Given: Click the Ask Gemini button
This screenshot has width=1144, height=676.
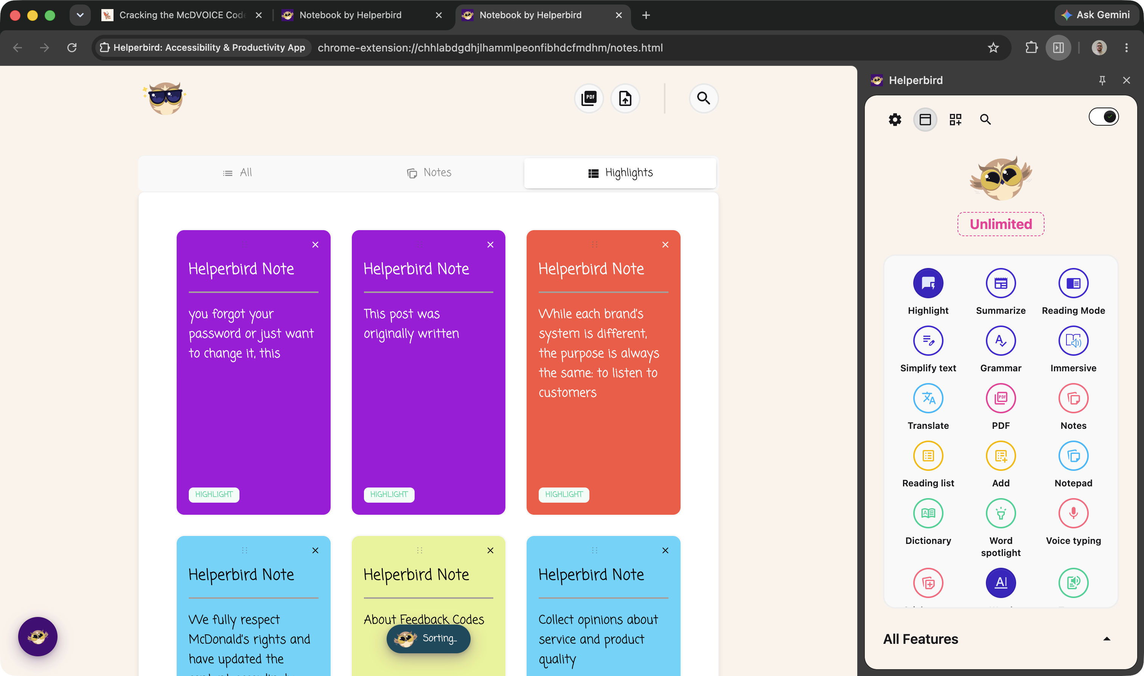Looking at the screenshot, I should pos(1097,15).
